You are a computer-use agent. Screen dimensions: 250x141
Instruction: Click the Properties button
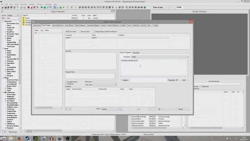pyautogui.click(x=171, y=80)
